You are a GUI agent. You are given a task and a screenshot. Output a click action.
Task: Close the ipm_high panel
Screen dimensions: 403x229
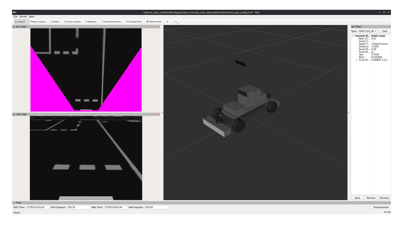tap(158, 26)
